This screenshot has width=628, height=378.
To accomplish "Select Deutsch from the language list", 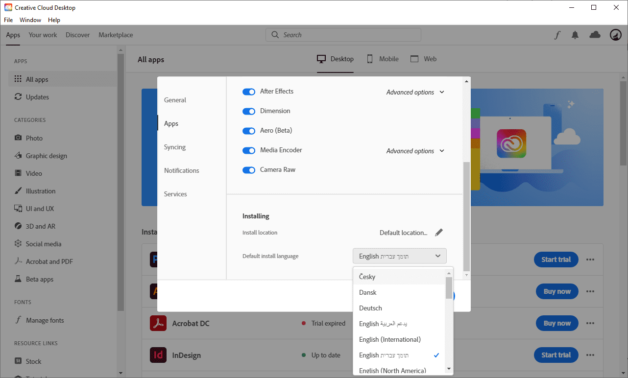I will tap(370, 308).
